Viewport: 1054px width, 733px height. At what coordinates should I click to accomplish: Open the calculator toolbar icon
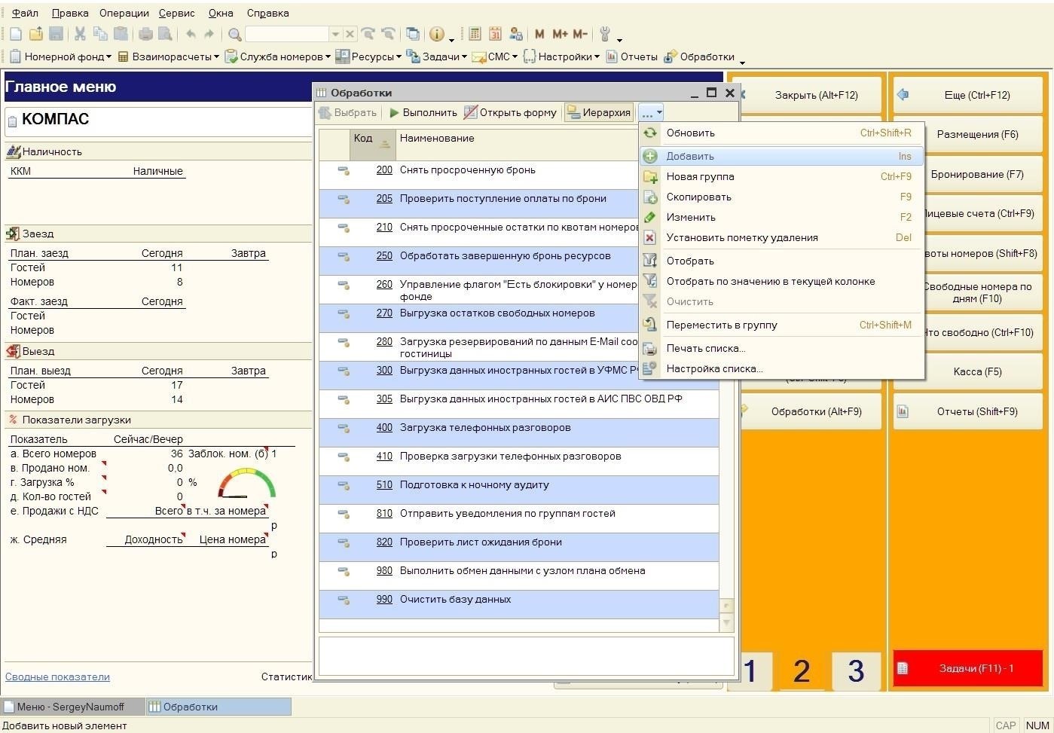pyautogui.click(x=475, y=34)
